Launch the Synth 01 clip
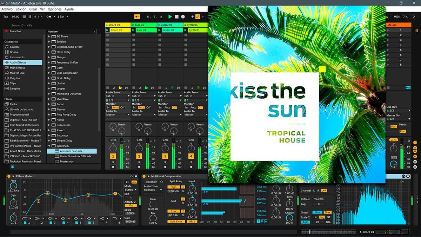The image size is (421, 237). point(186,30)
